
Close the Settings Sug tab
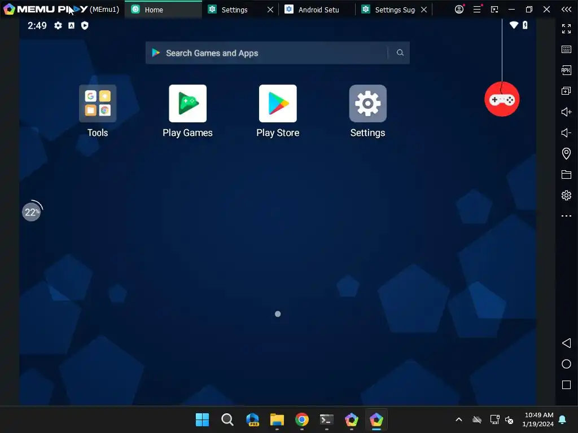point(424,10)
